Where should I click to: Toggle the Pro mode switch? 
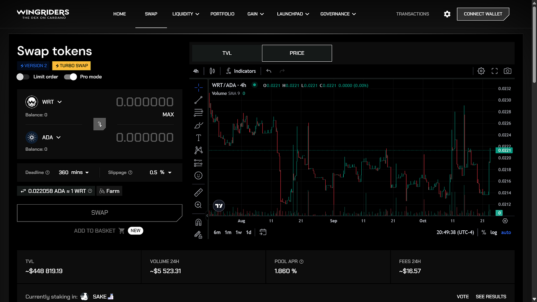point(71,77)
